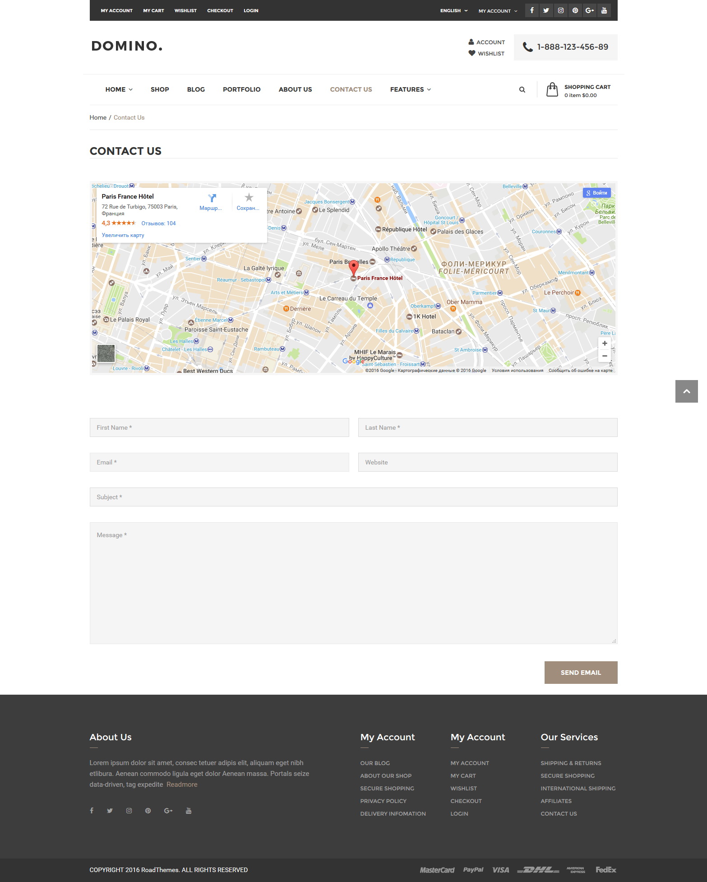The image size is (707, 882).
Task: Click the FedEx logo in footer
Action: [606, 870]
